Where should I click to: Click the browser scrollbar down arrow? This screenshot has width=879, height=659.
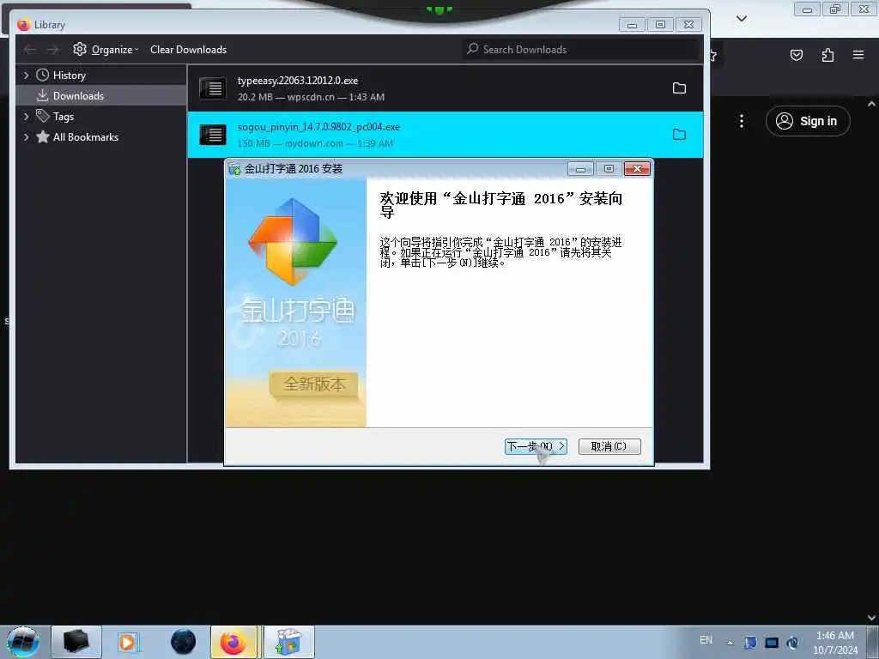(871, 618)
